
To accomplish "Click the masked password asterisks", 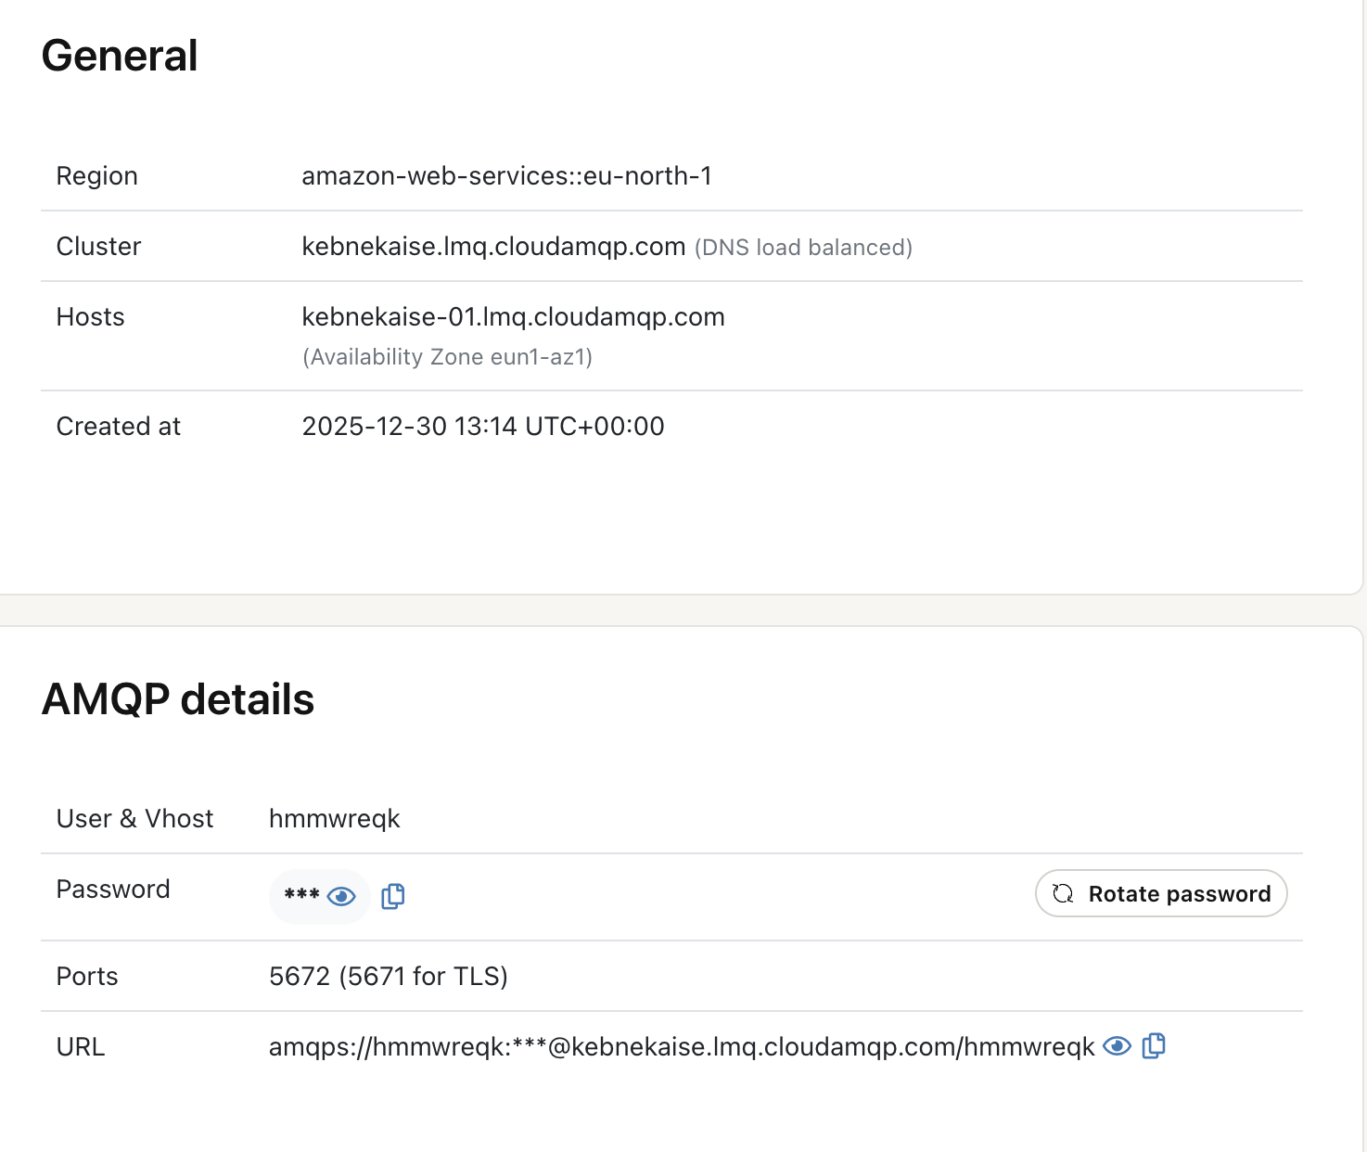I will pos(301,895).
